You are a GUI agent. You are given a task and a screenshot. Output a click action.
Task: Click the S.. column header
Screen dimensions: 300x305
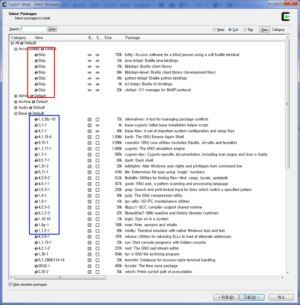tap(98, 38)
